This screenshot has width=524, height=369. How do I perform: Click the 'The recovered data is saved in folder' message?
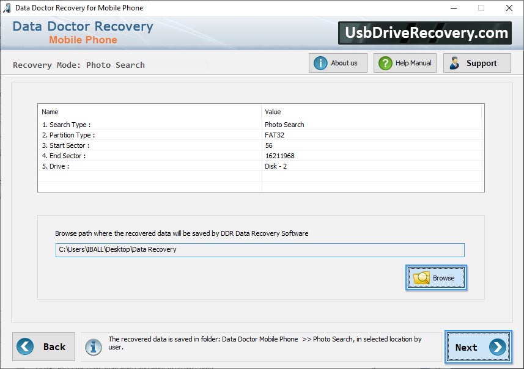265,343
